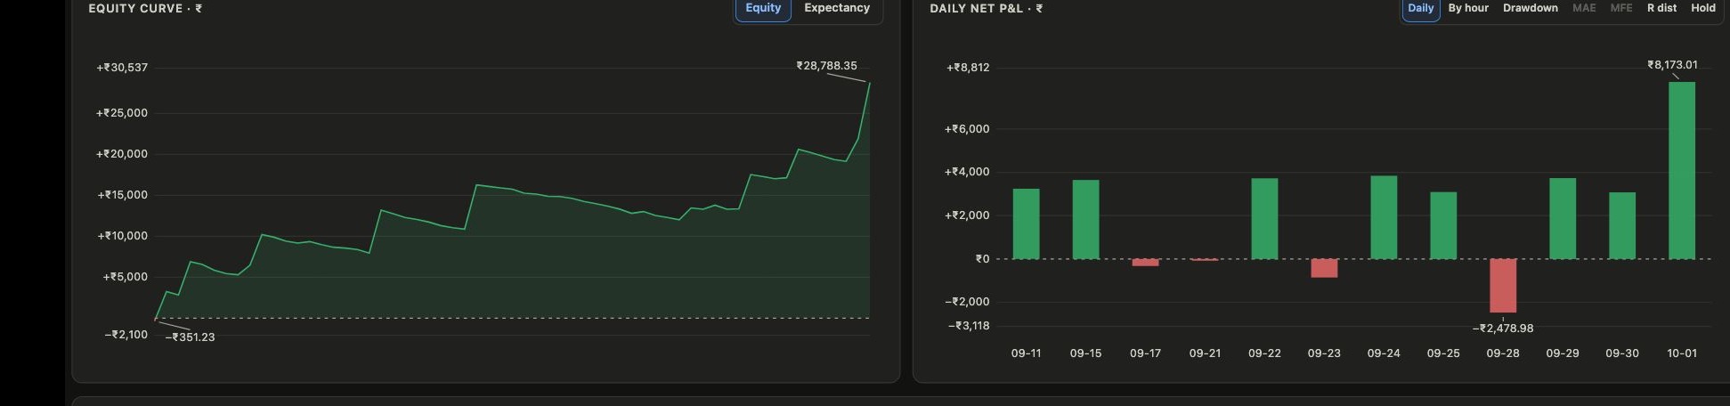This screenshot has width=1730, height=406.
Task: Click the 09-23 red bar
Action: click(x=1324, y=268)
